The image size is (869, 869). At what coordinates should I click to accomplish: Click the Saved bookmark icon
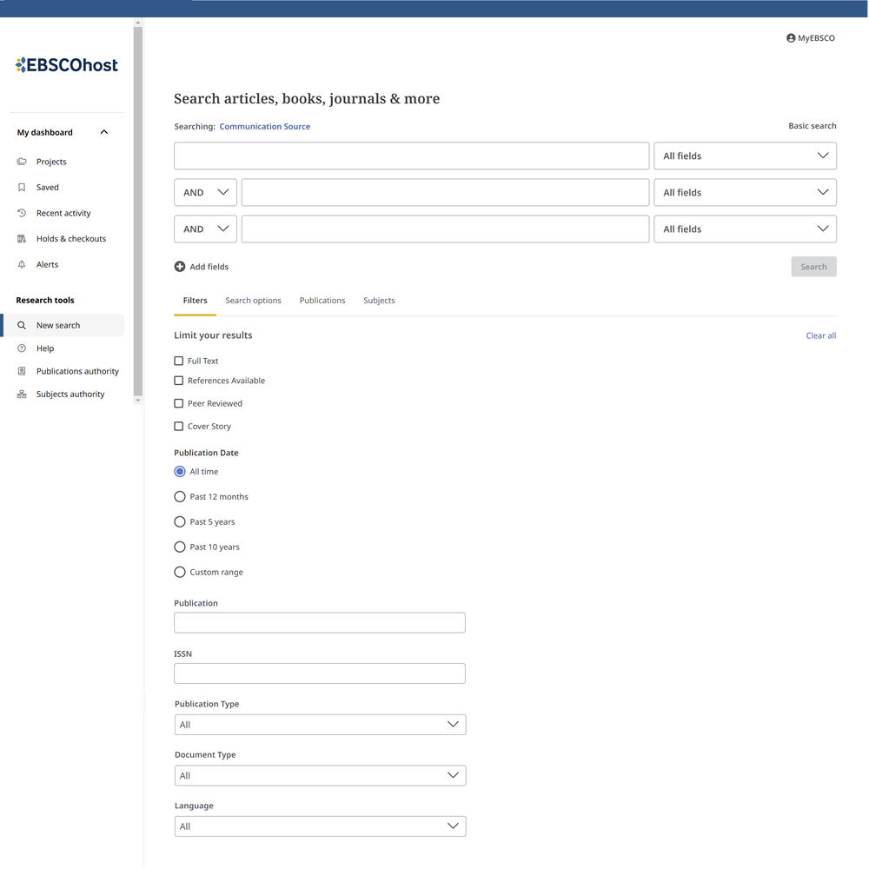(22, 187)
